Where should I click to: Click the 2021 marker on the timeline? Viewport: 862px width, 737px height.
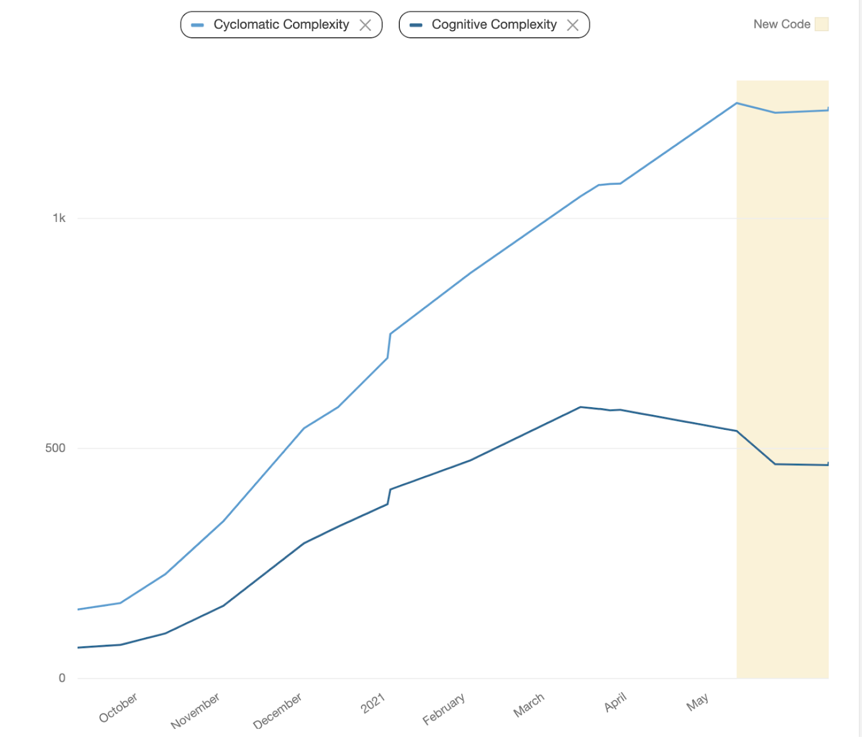pyautogui.click(x=372, y=703)
